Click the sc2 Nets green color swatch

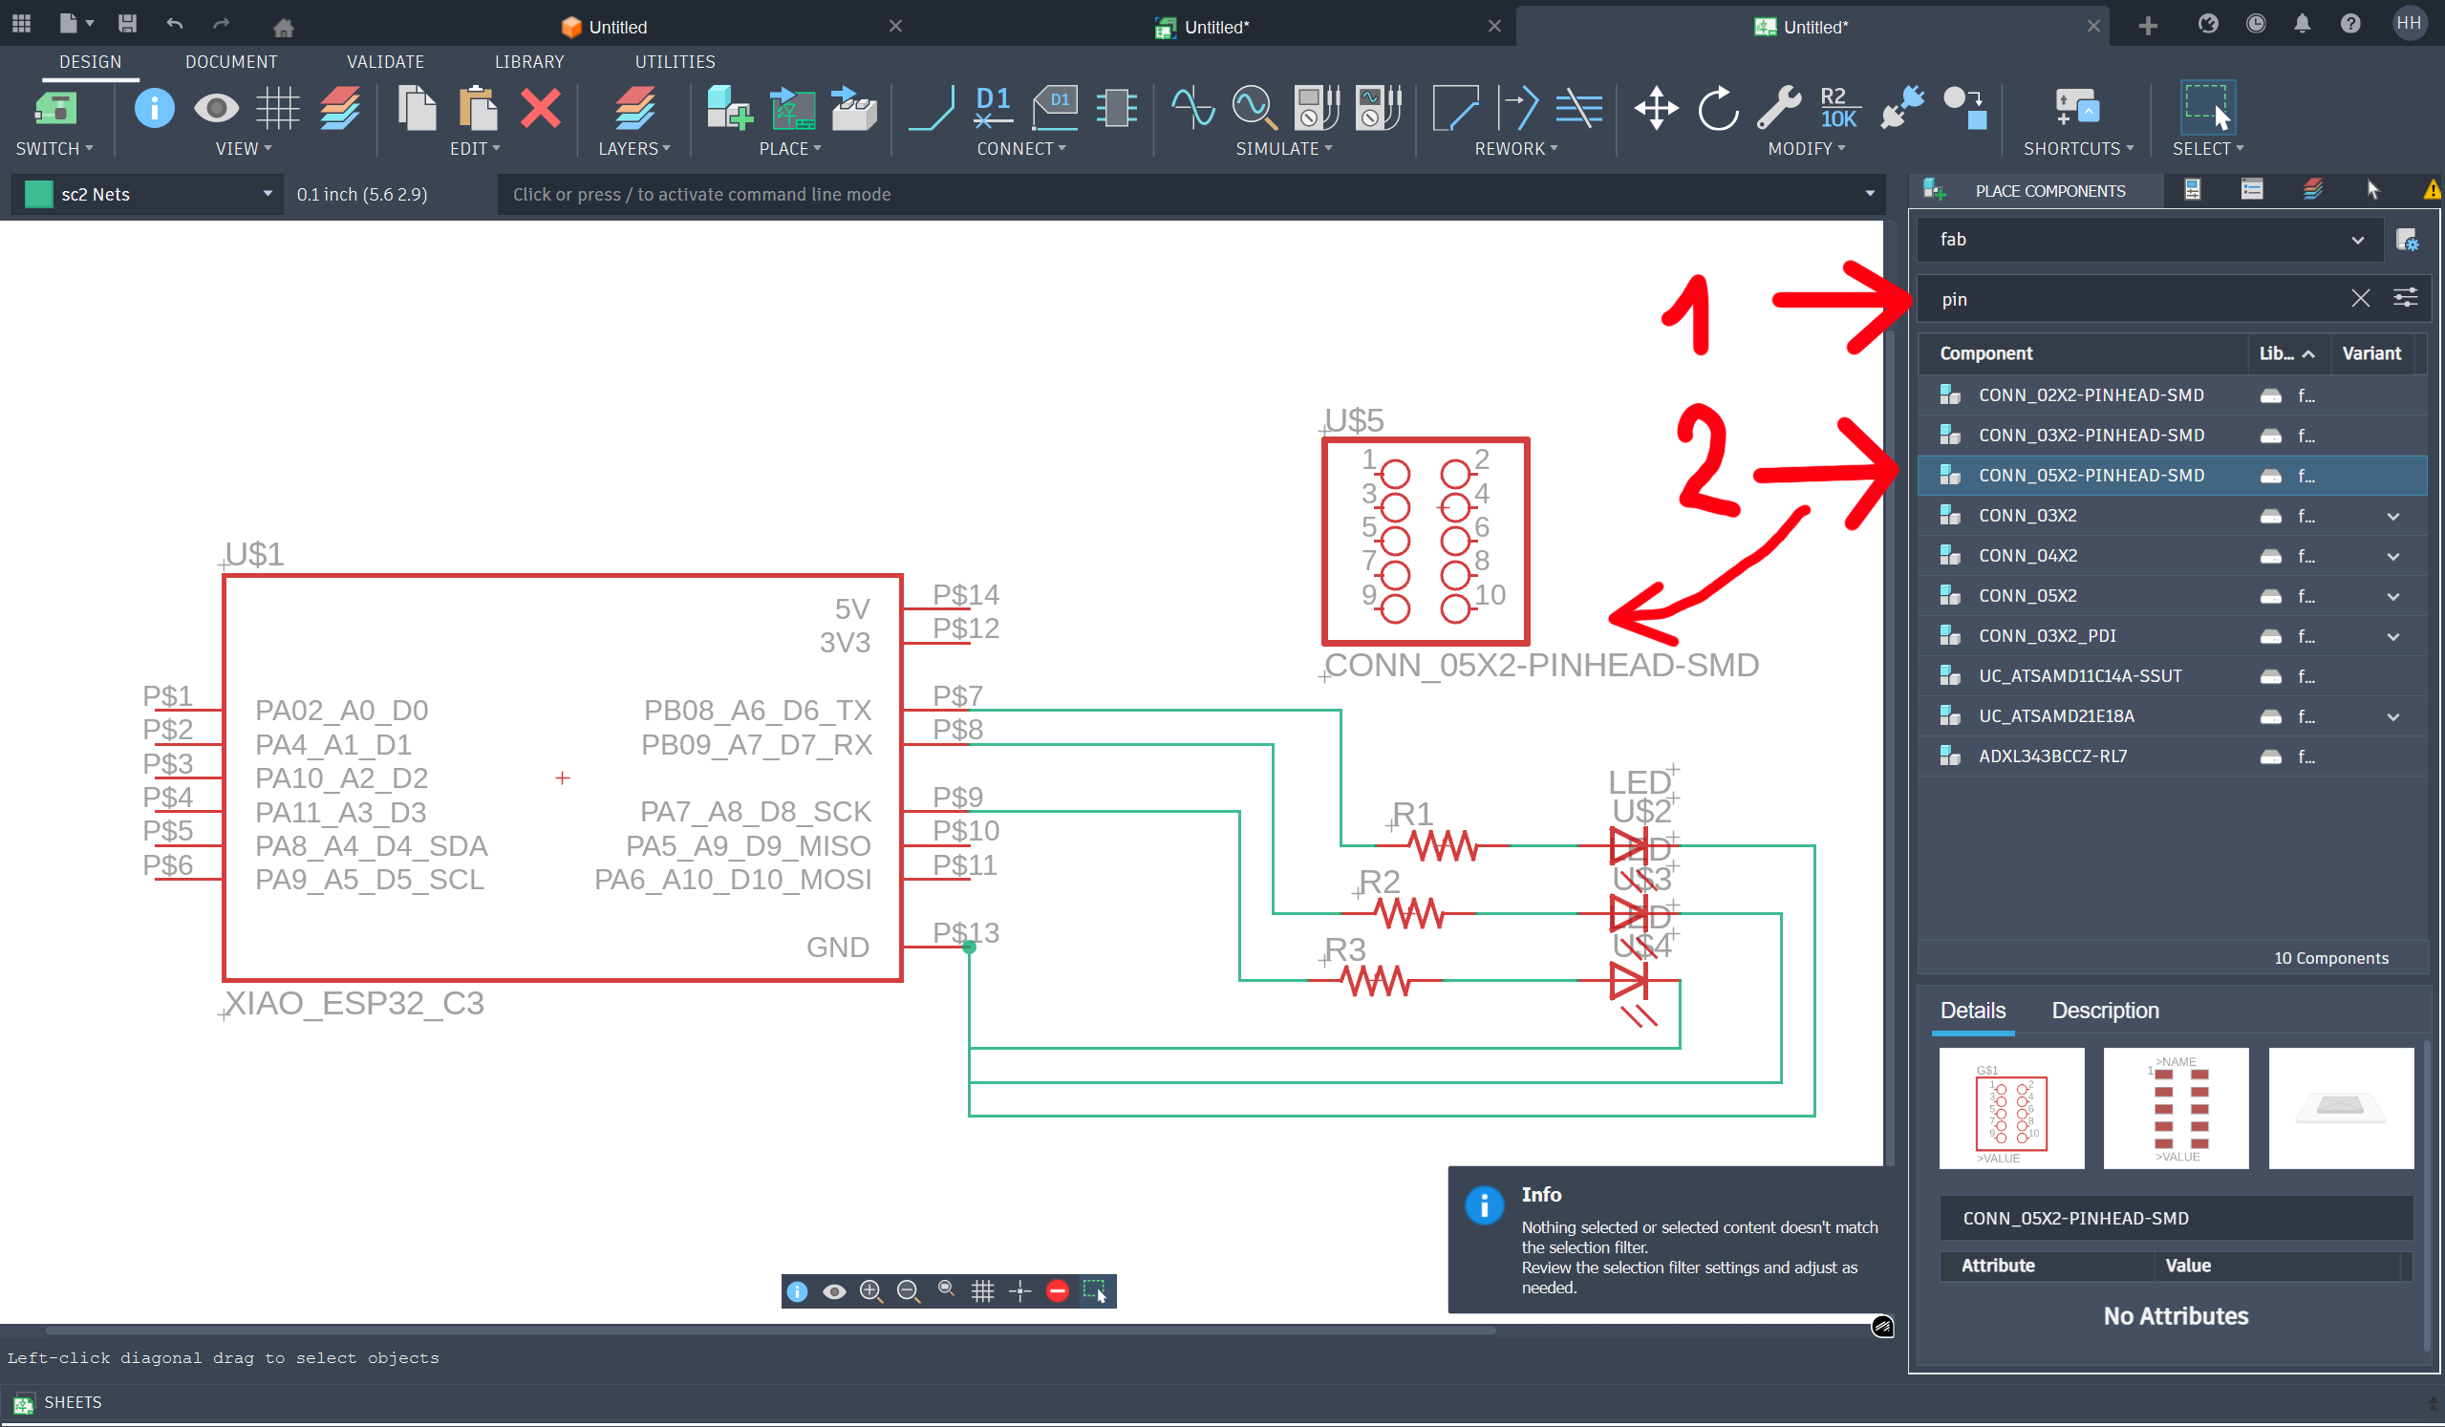click(x=38, y=194)
